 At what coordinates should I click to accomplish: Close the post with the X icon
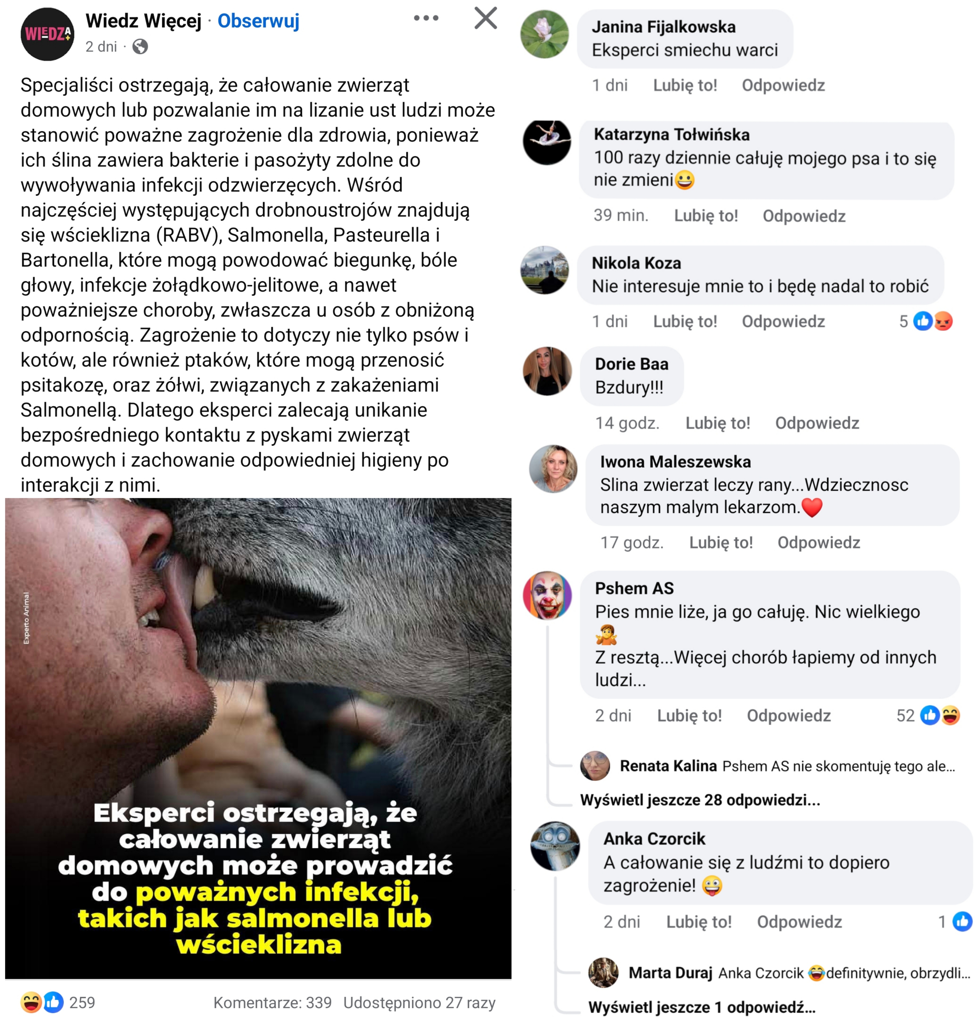click(x=485, y=18)
